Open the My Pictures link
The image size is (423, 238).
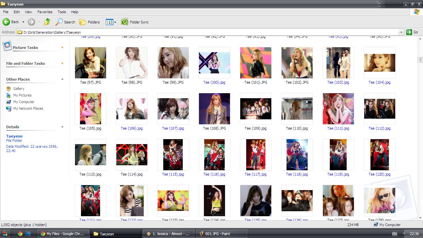pyautogui.click(x=22, y=95)
